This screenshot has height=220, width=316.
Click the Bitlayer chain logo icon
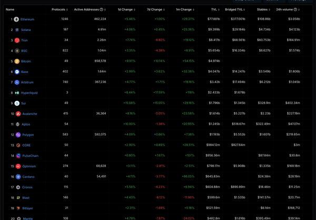[18, 208]
